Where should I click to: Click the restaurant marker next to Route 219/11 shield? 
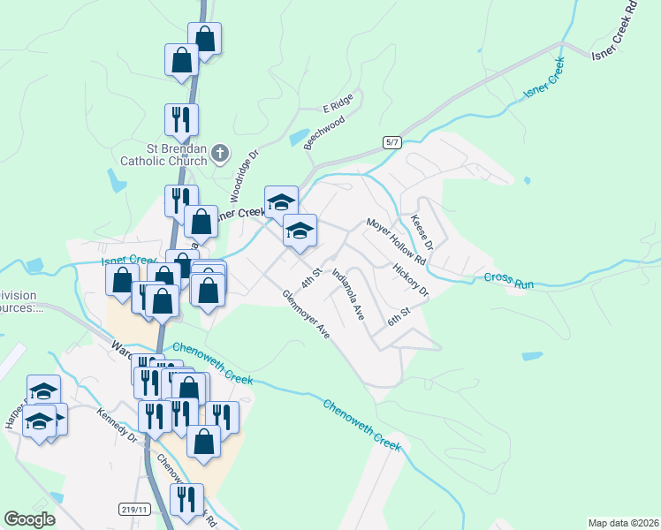(x=186, y=503)
